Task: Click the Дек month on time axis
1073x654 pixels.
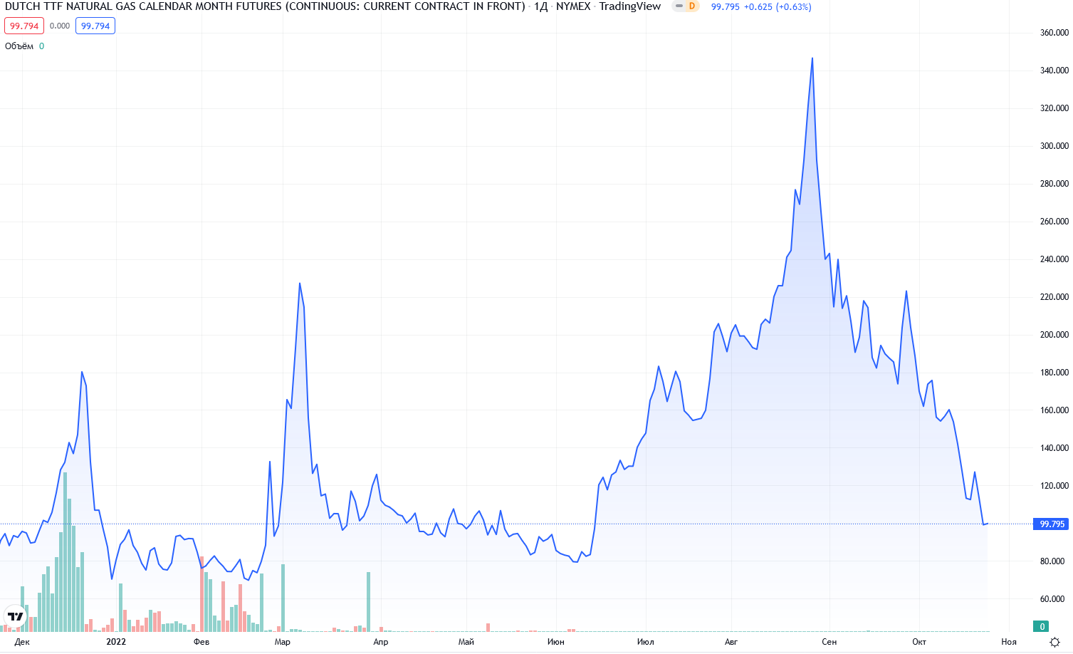Action: (x=22, y=642)
